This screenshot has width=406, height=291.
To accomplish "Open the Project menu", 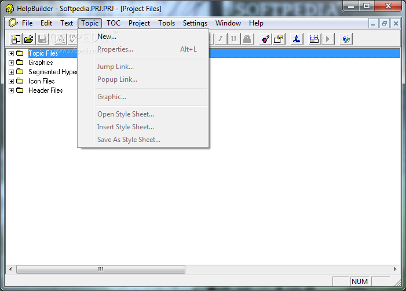I will [139, 23].
